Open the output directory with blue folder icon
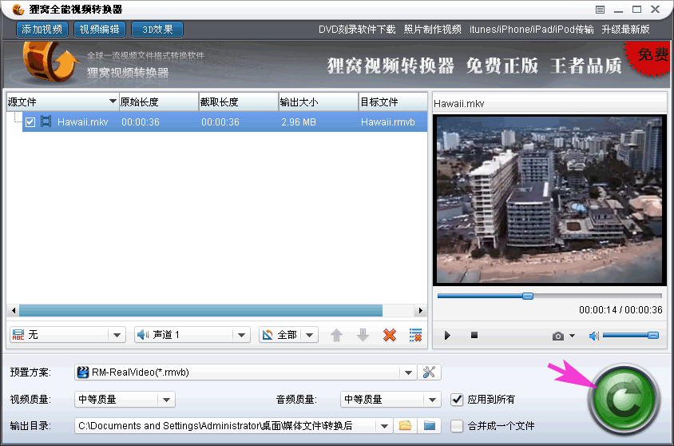674x446 pixels. [x=430, y=426]
